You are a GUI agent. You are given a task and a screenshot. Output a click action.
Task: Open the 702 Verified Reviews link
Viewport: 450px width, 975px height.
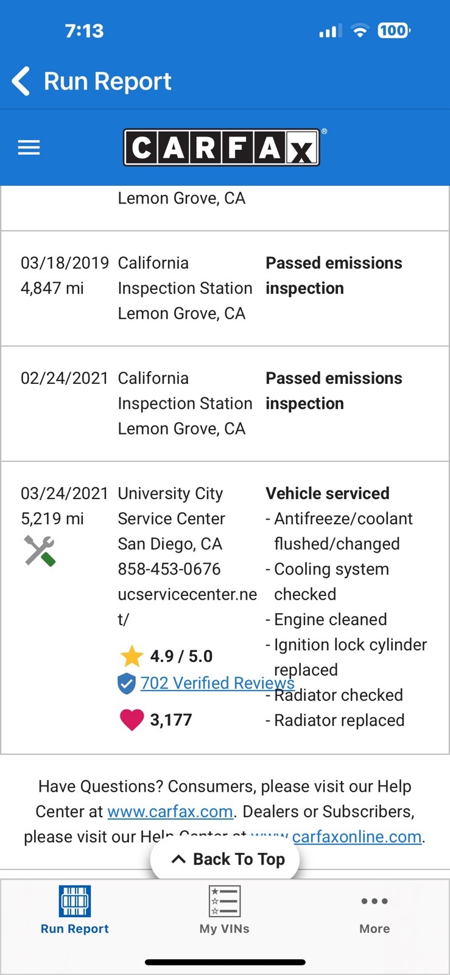point(217,683)
